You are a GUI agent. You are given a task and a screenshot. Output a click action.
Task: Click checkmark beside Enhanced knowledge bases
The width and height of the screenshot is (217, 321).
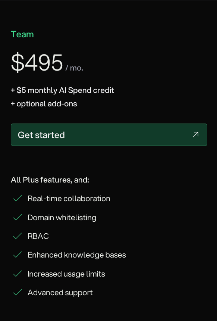[x=18, y=255]
